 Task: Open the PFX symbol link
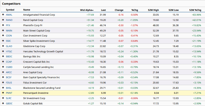tap(8, 25)
